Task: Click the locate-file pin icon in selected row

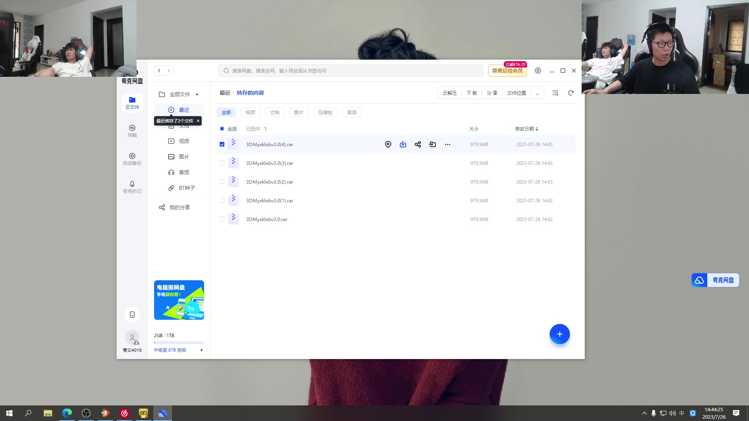Action: pos(388,144)
